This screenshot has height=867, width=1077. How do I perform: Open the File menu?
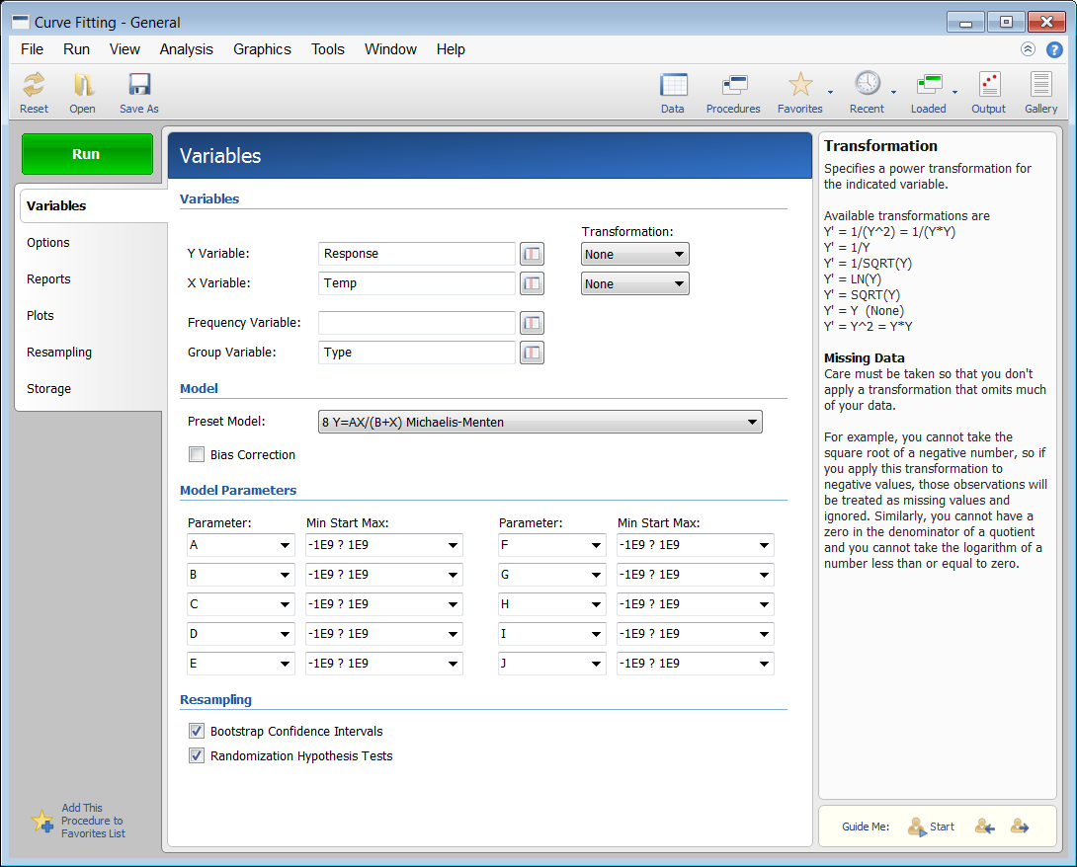tap(32, 49)
